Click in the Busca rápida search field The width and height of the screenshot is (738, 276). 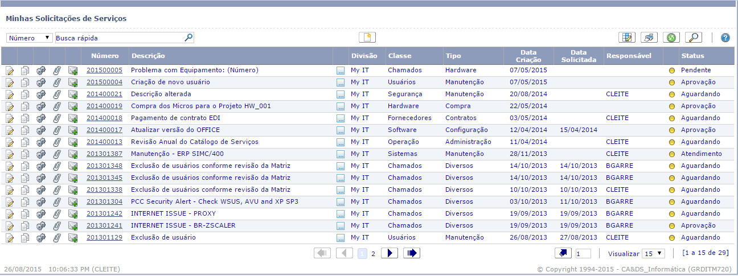click(x=120, y=38)
